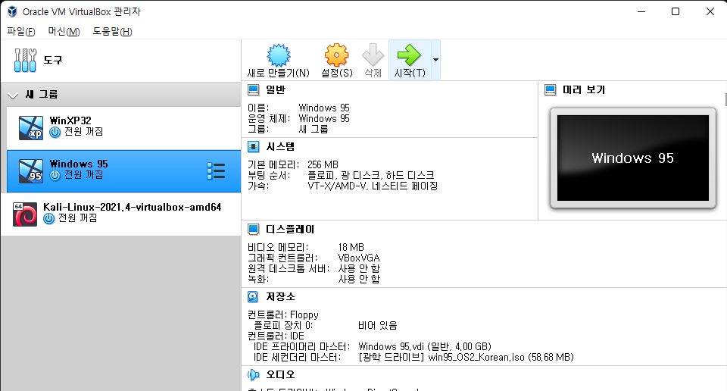The width and height of the screenshot is (727, 391).
Task: Click the 삭제 down-arrow icon
Action: click(373, 55)
